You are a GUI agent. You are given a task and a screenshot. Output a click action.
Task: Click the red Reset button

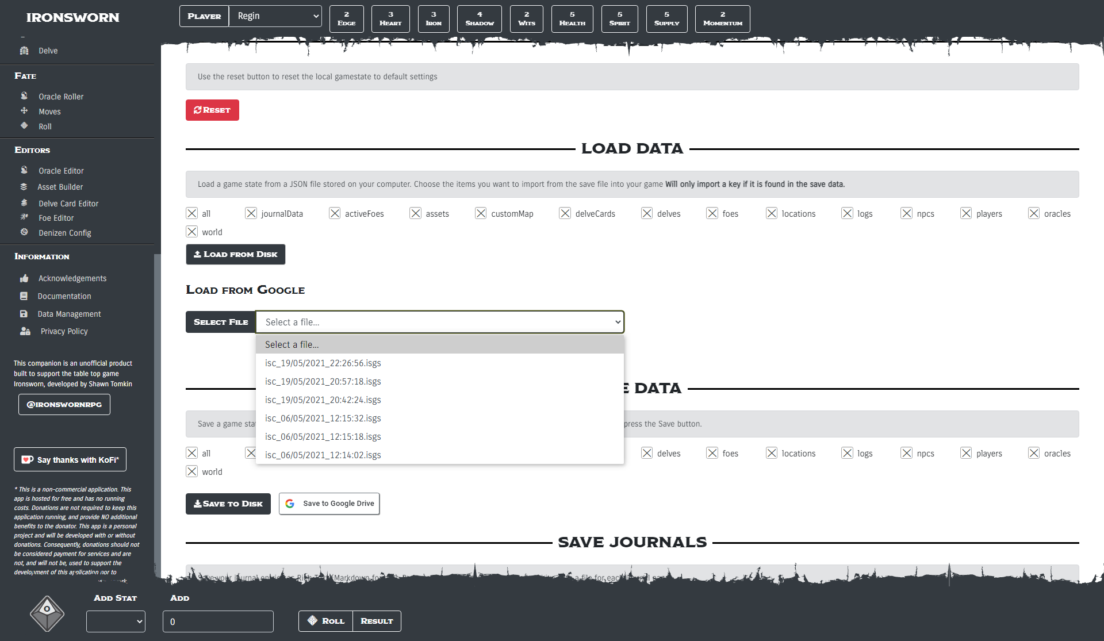(x=212, y=110)
